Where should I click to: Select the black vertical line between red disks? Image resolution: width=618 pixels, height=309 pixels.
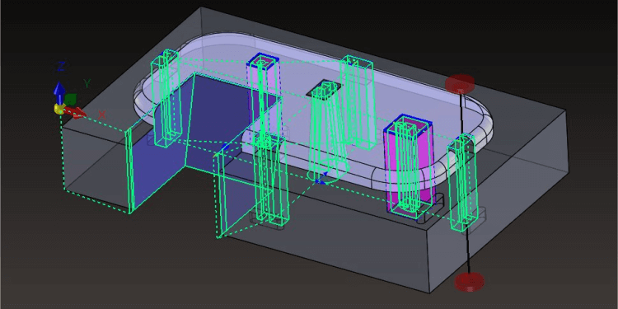coord(465,181)
